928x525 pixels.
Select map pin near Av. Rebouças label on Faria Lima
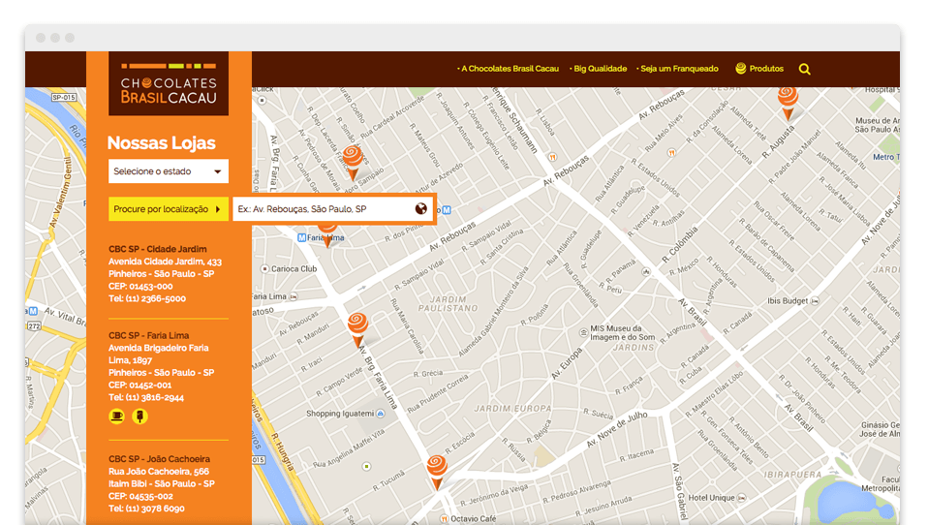pyautogui.click(x=357, y=329)
